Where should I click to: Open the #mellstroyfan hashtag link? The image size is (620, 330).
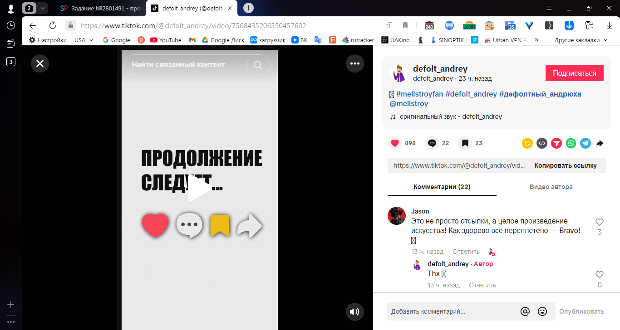(419, 94)
